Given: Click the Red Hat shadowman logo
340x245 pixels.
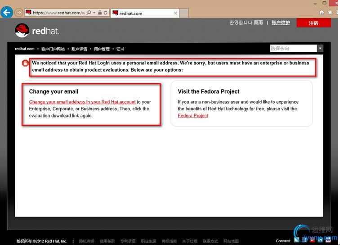Looking at the screenshot, I should (22, 31).
